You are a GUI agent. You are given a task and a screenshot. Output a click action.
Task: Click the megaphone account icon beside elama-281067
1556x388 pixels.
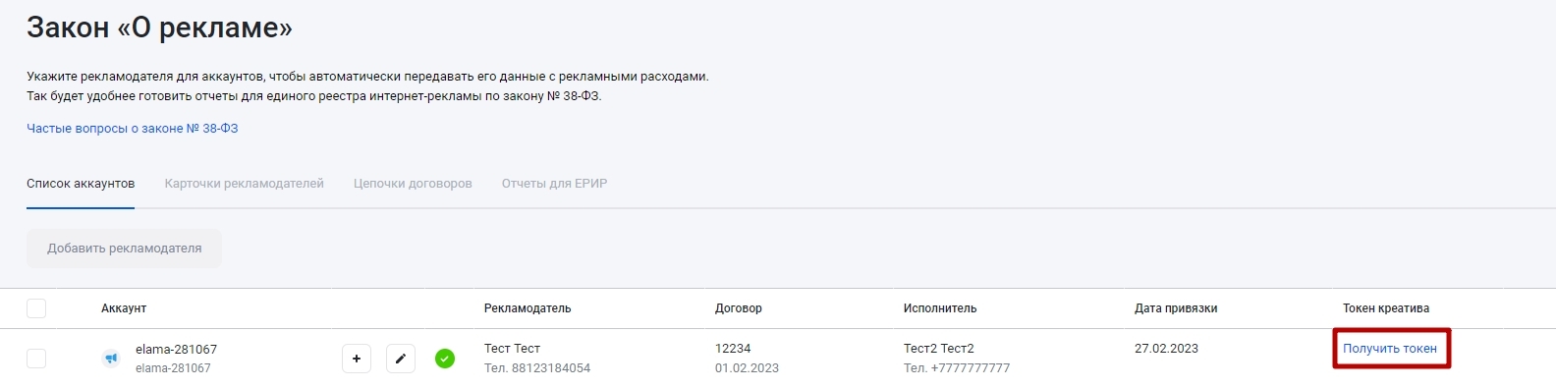[x=111, y=359]
